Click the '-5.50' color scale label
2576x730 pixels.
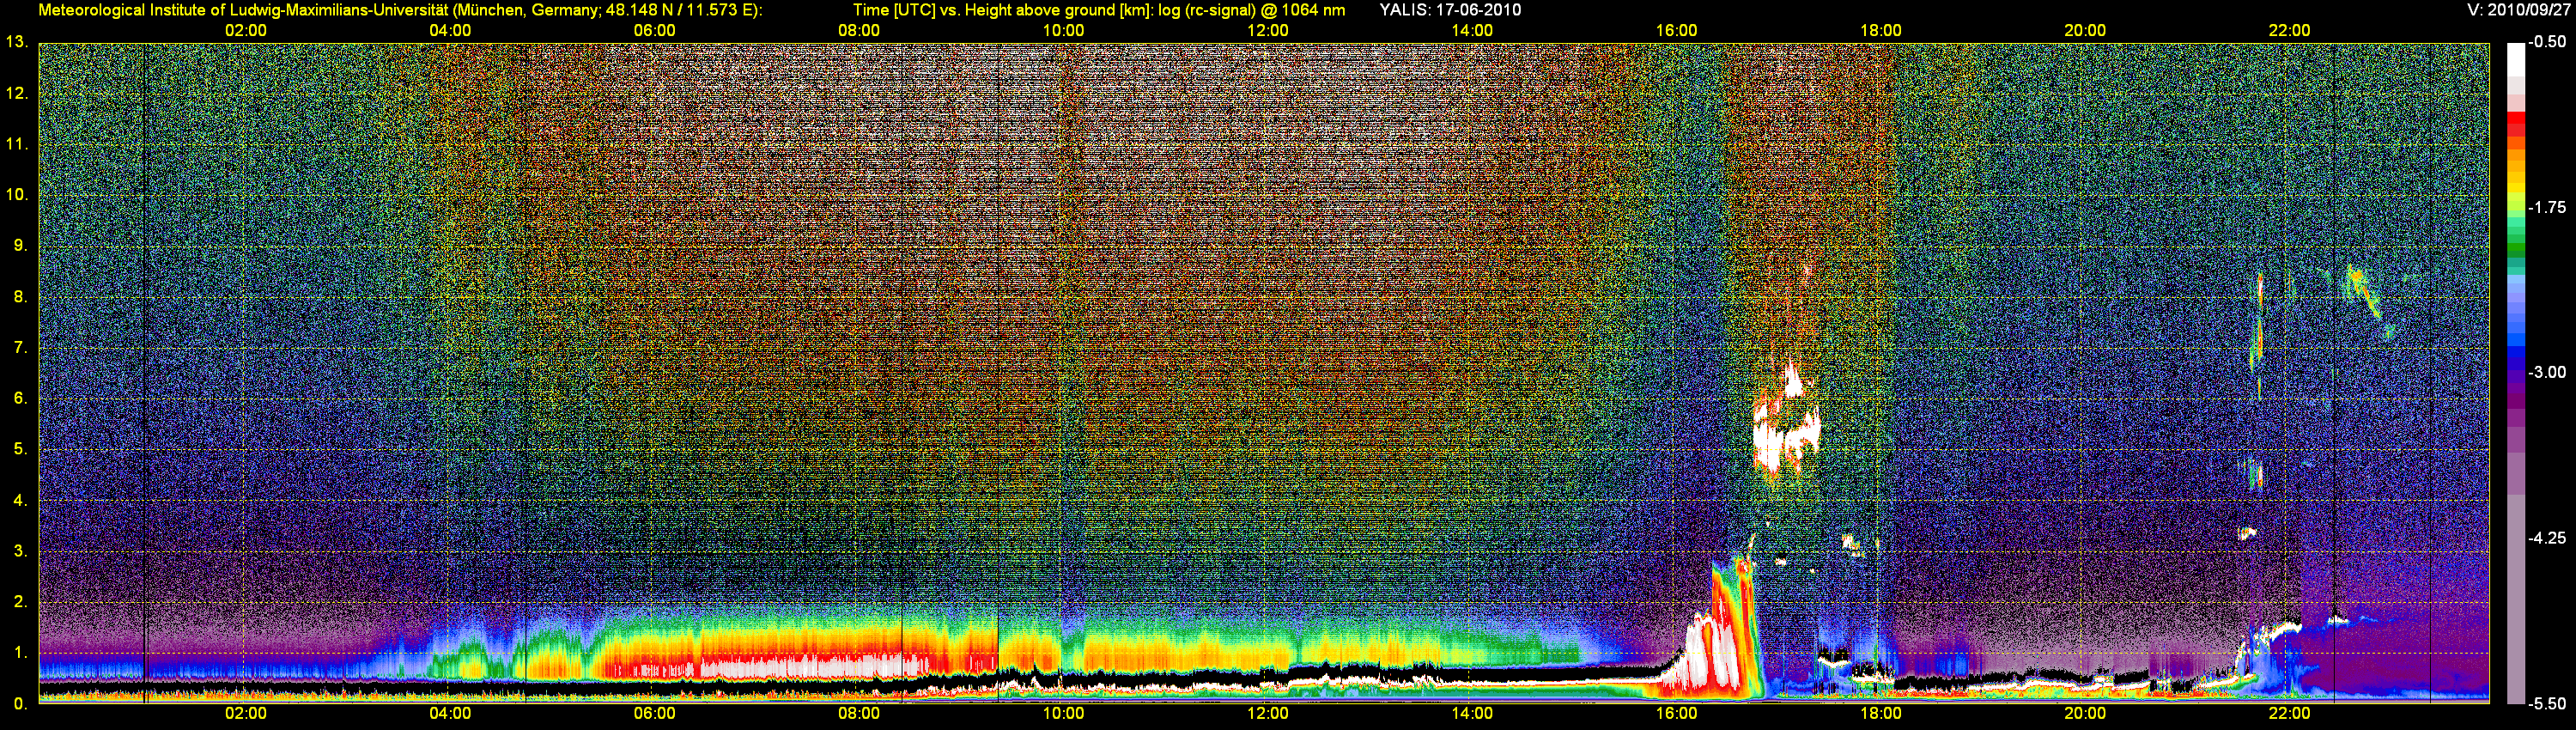pyautogui.click(x=2547, y=703)
